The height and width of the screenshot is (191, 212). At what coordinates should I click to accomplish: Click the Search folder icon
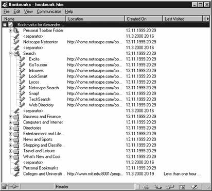(x=16, y=54)
